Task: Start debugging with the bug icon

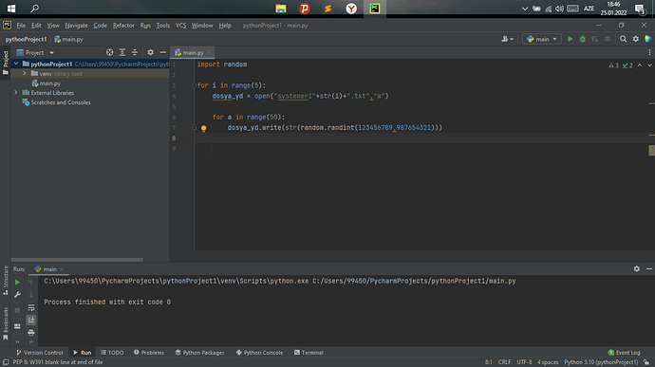Action: 582,39
